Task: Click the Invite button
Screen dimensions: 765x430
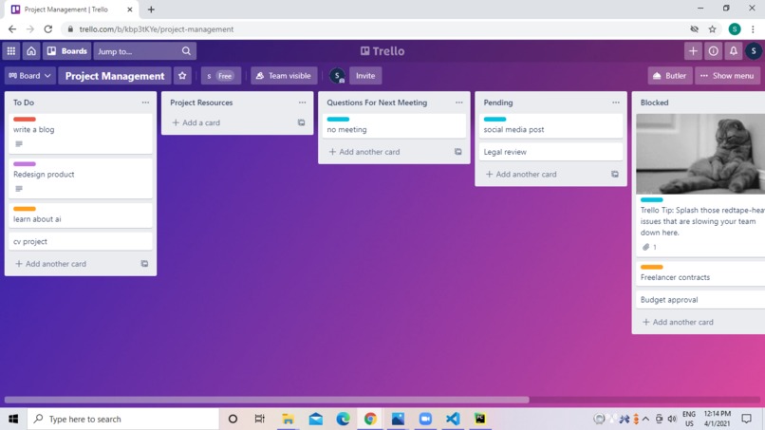Action: point(365,76)
